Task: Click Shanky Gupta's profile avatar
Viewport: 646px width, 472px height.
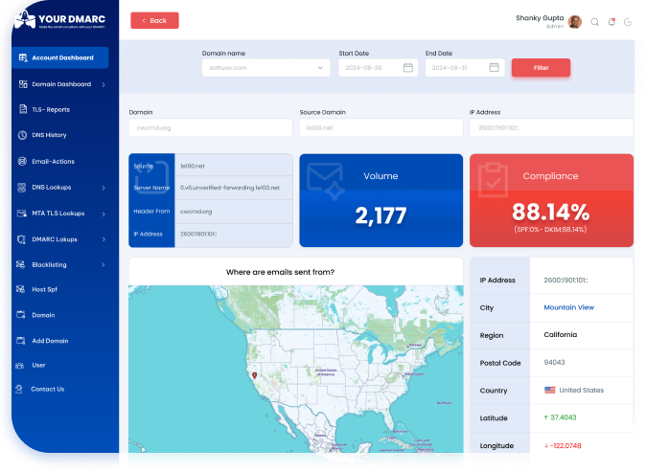Action: pyautogui.click(x=575, y=22)
